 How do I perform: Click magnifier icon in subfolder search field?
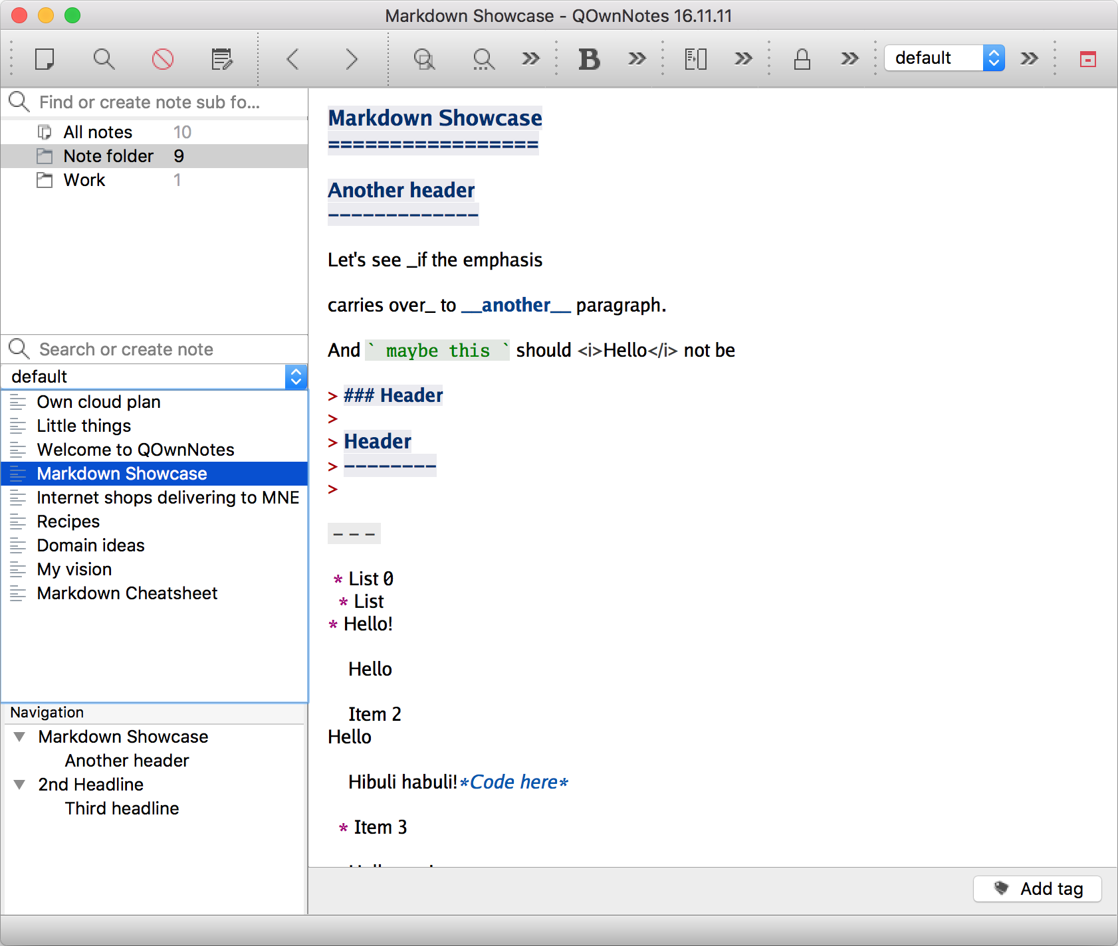pos(19,102)
